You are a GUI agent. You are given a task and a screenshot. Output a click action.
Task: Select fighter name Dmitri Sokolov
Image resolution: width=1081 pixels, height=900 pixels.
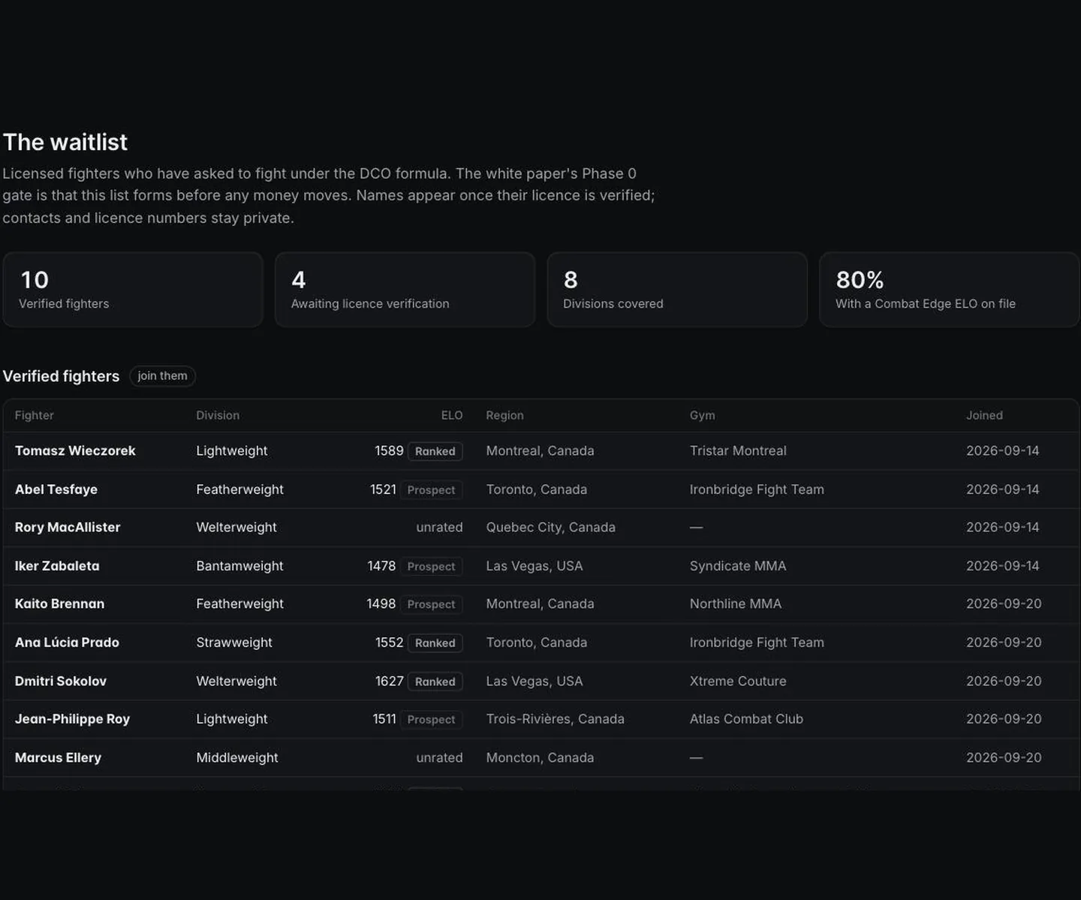pyautogui.click(x=61, y=681)
